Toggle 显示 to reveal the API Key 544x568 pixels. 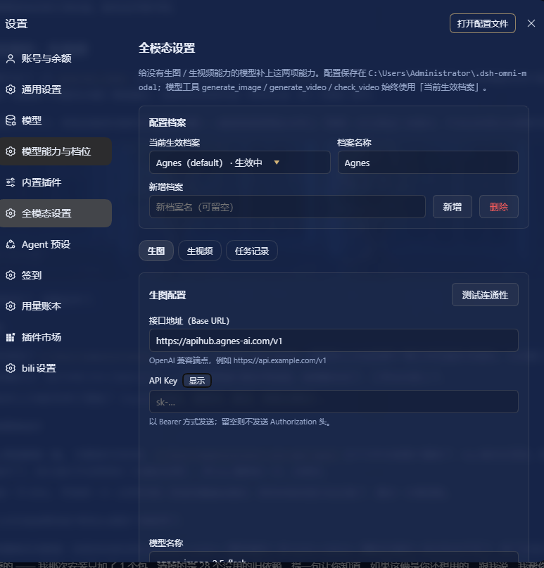196,381
